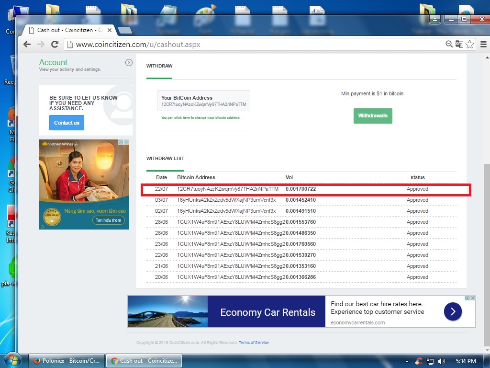This screenshot has height=368, width=490.
Task: Click the Contact us button
Action: coord(67,123)
